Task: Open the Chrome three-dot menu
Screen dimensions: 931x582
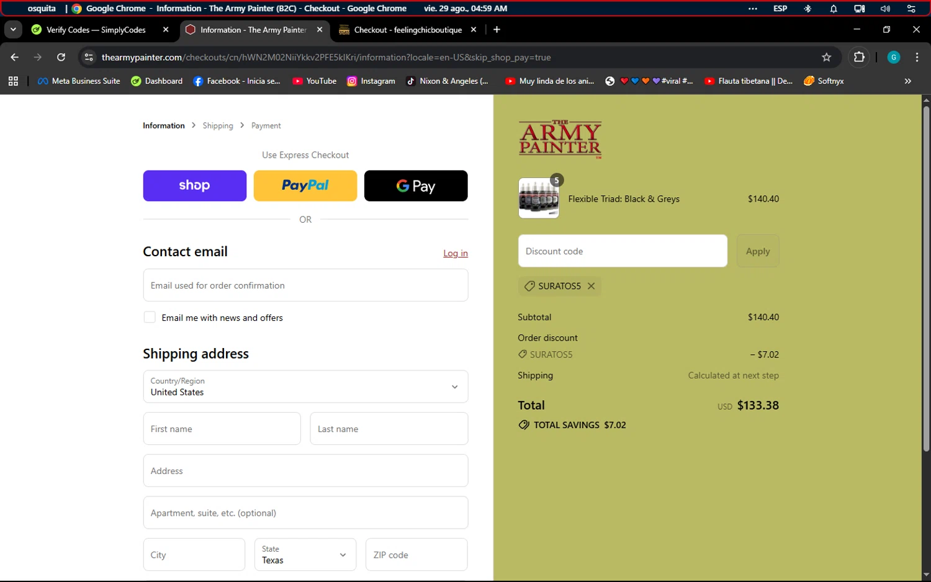Action: tap(917, 57)
